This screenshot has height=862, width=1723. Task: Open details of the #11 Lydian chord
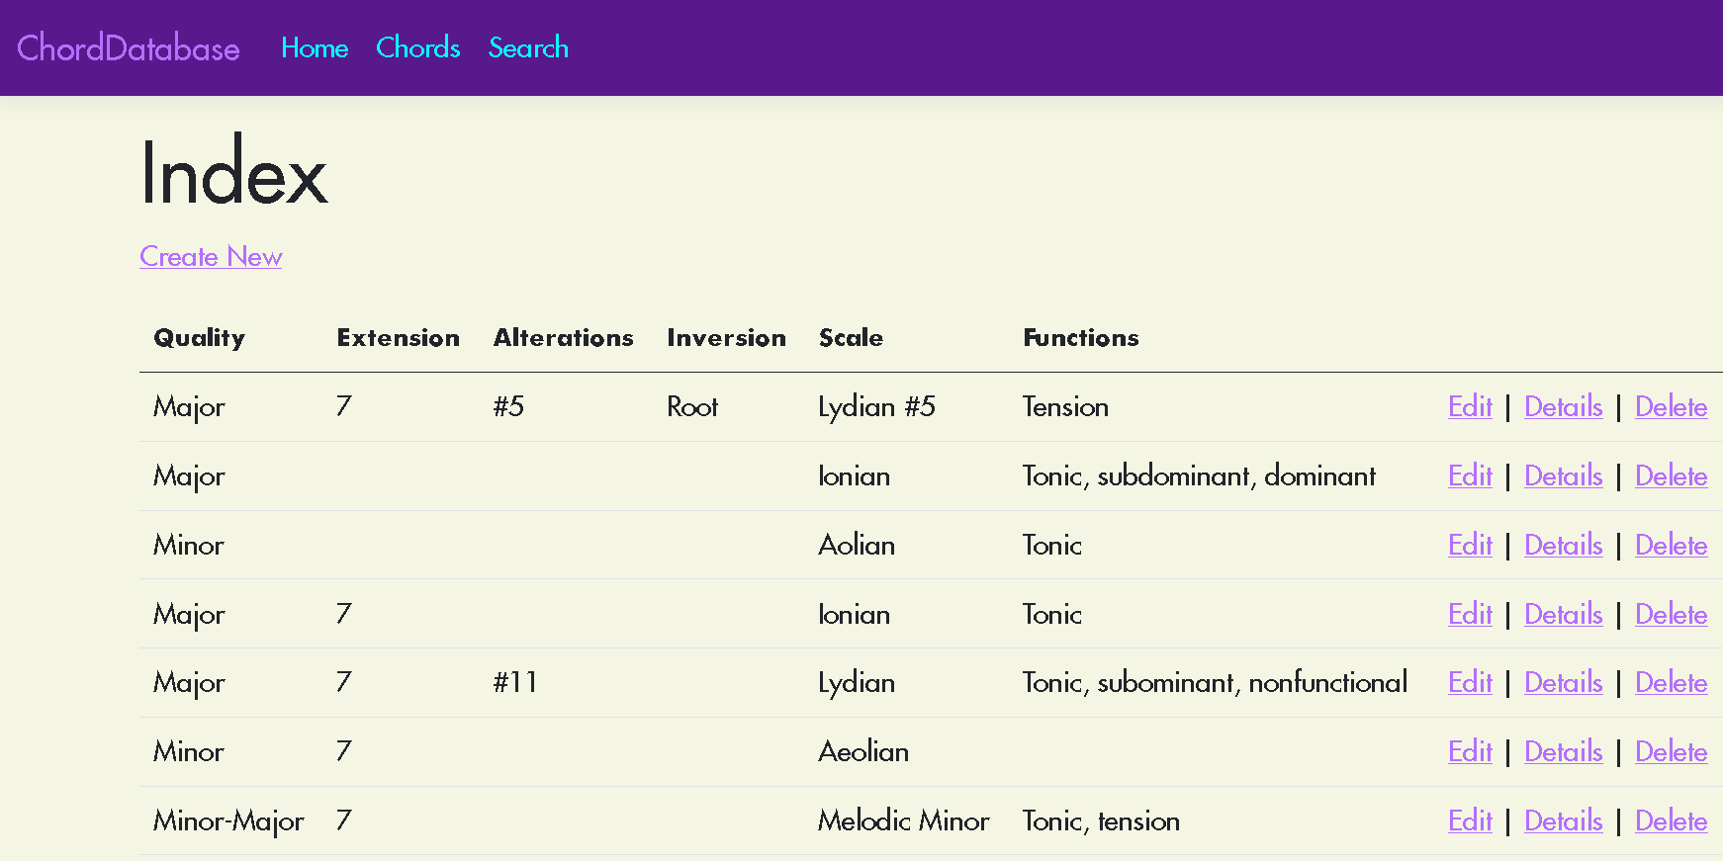point(1563,682)
